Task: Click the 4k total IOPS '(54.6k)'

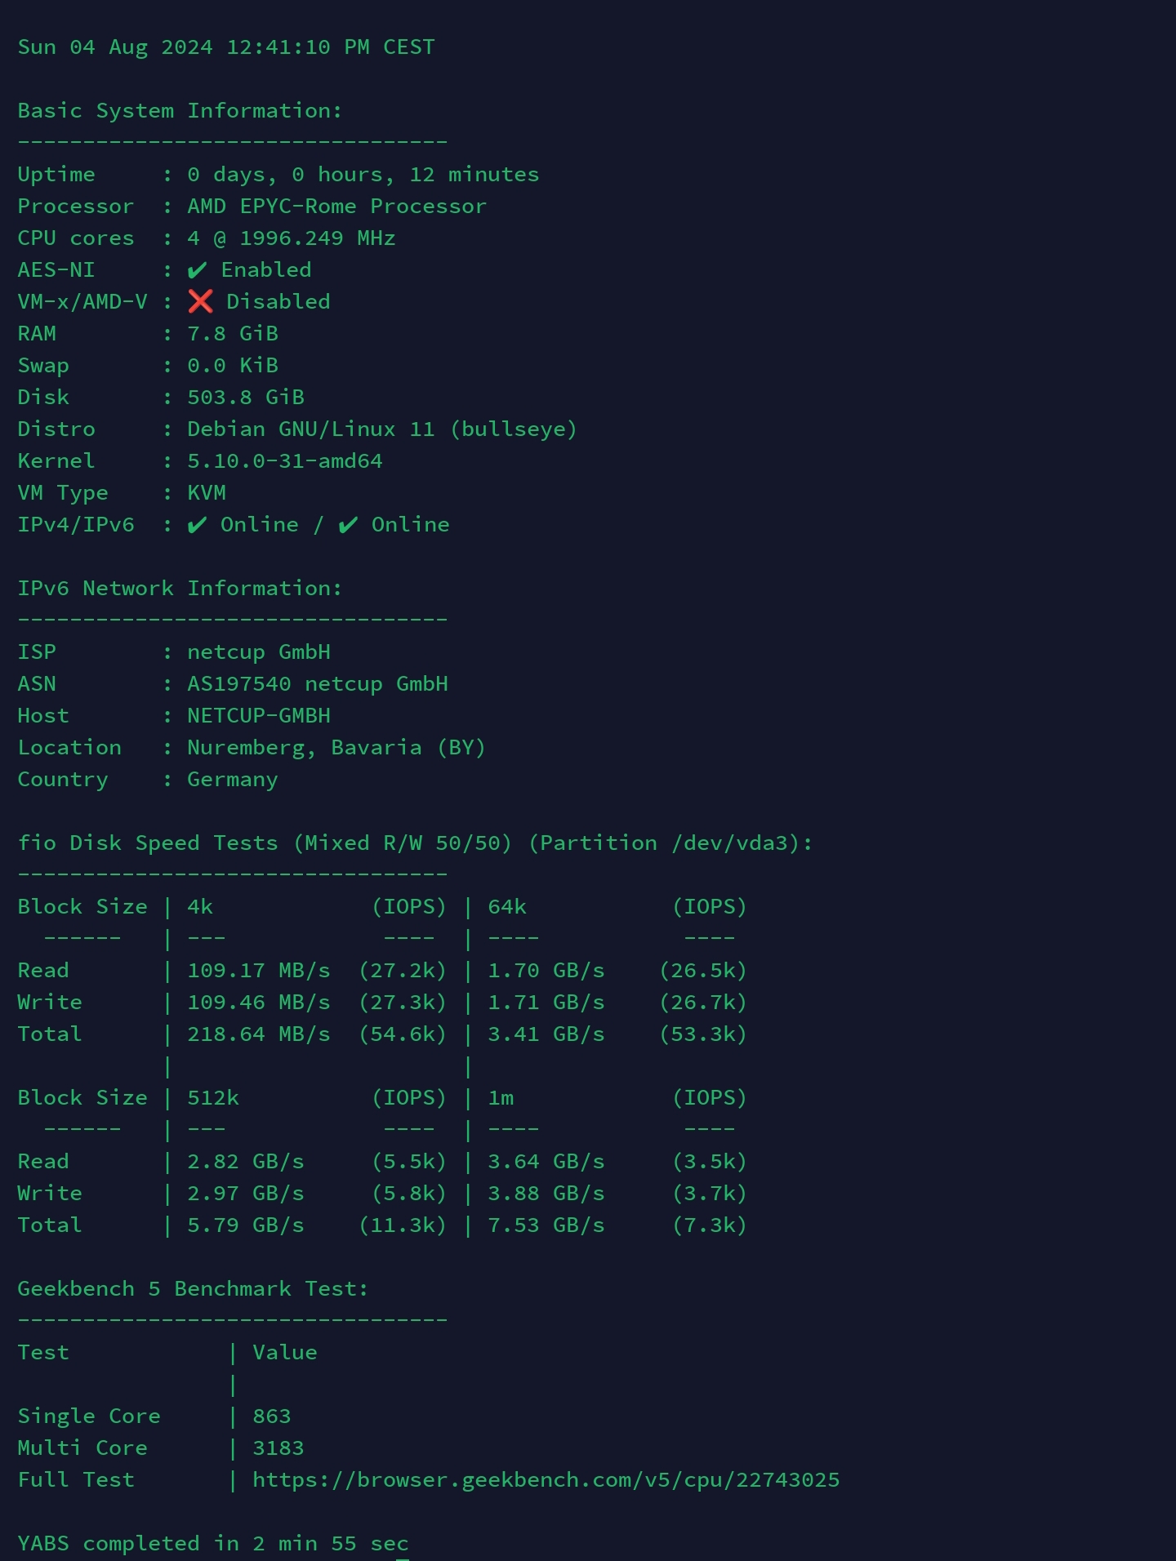Action: click(403, 1034)
